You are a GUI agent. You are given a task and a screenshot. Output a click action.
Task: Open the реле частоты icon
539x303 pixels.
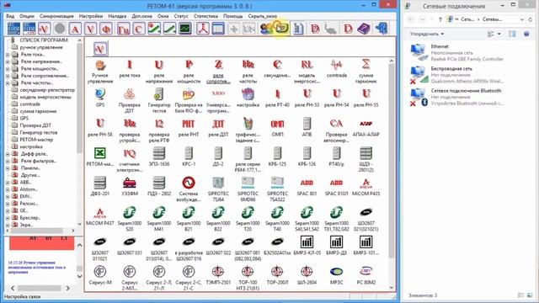click(248, 72)
